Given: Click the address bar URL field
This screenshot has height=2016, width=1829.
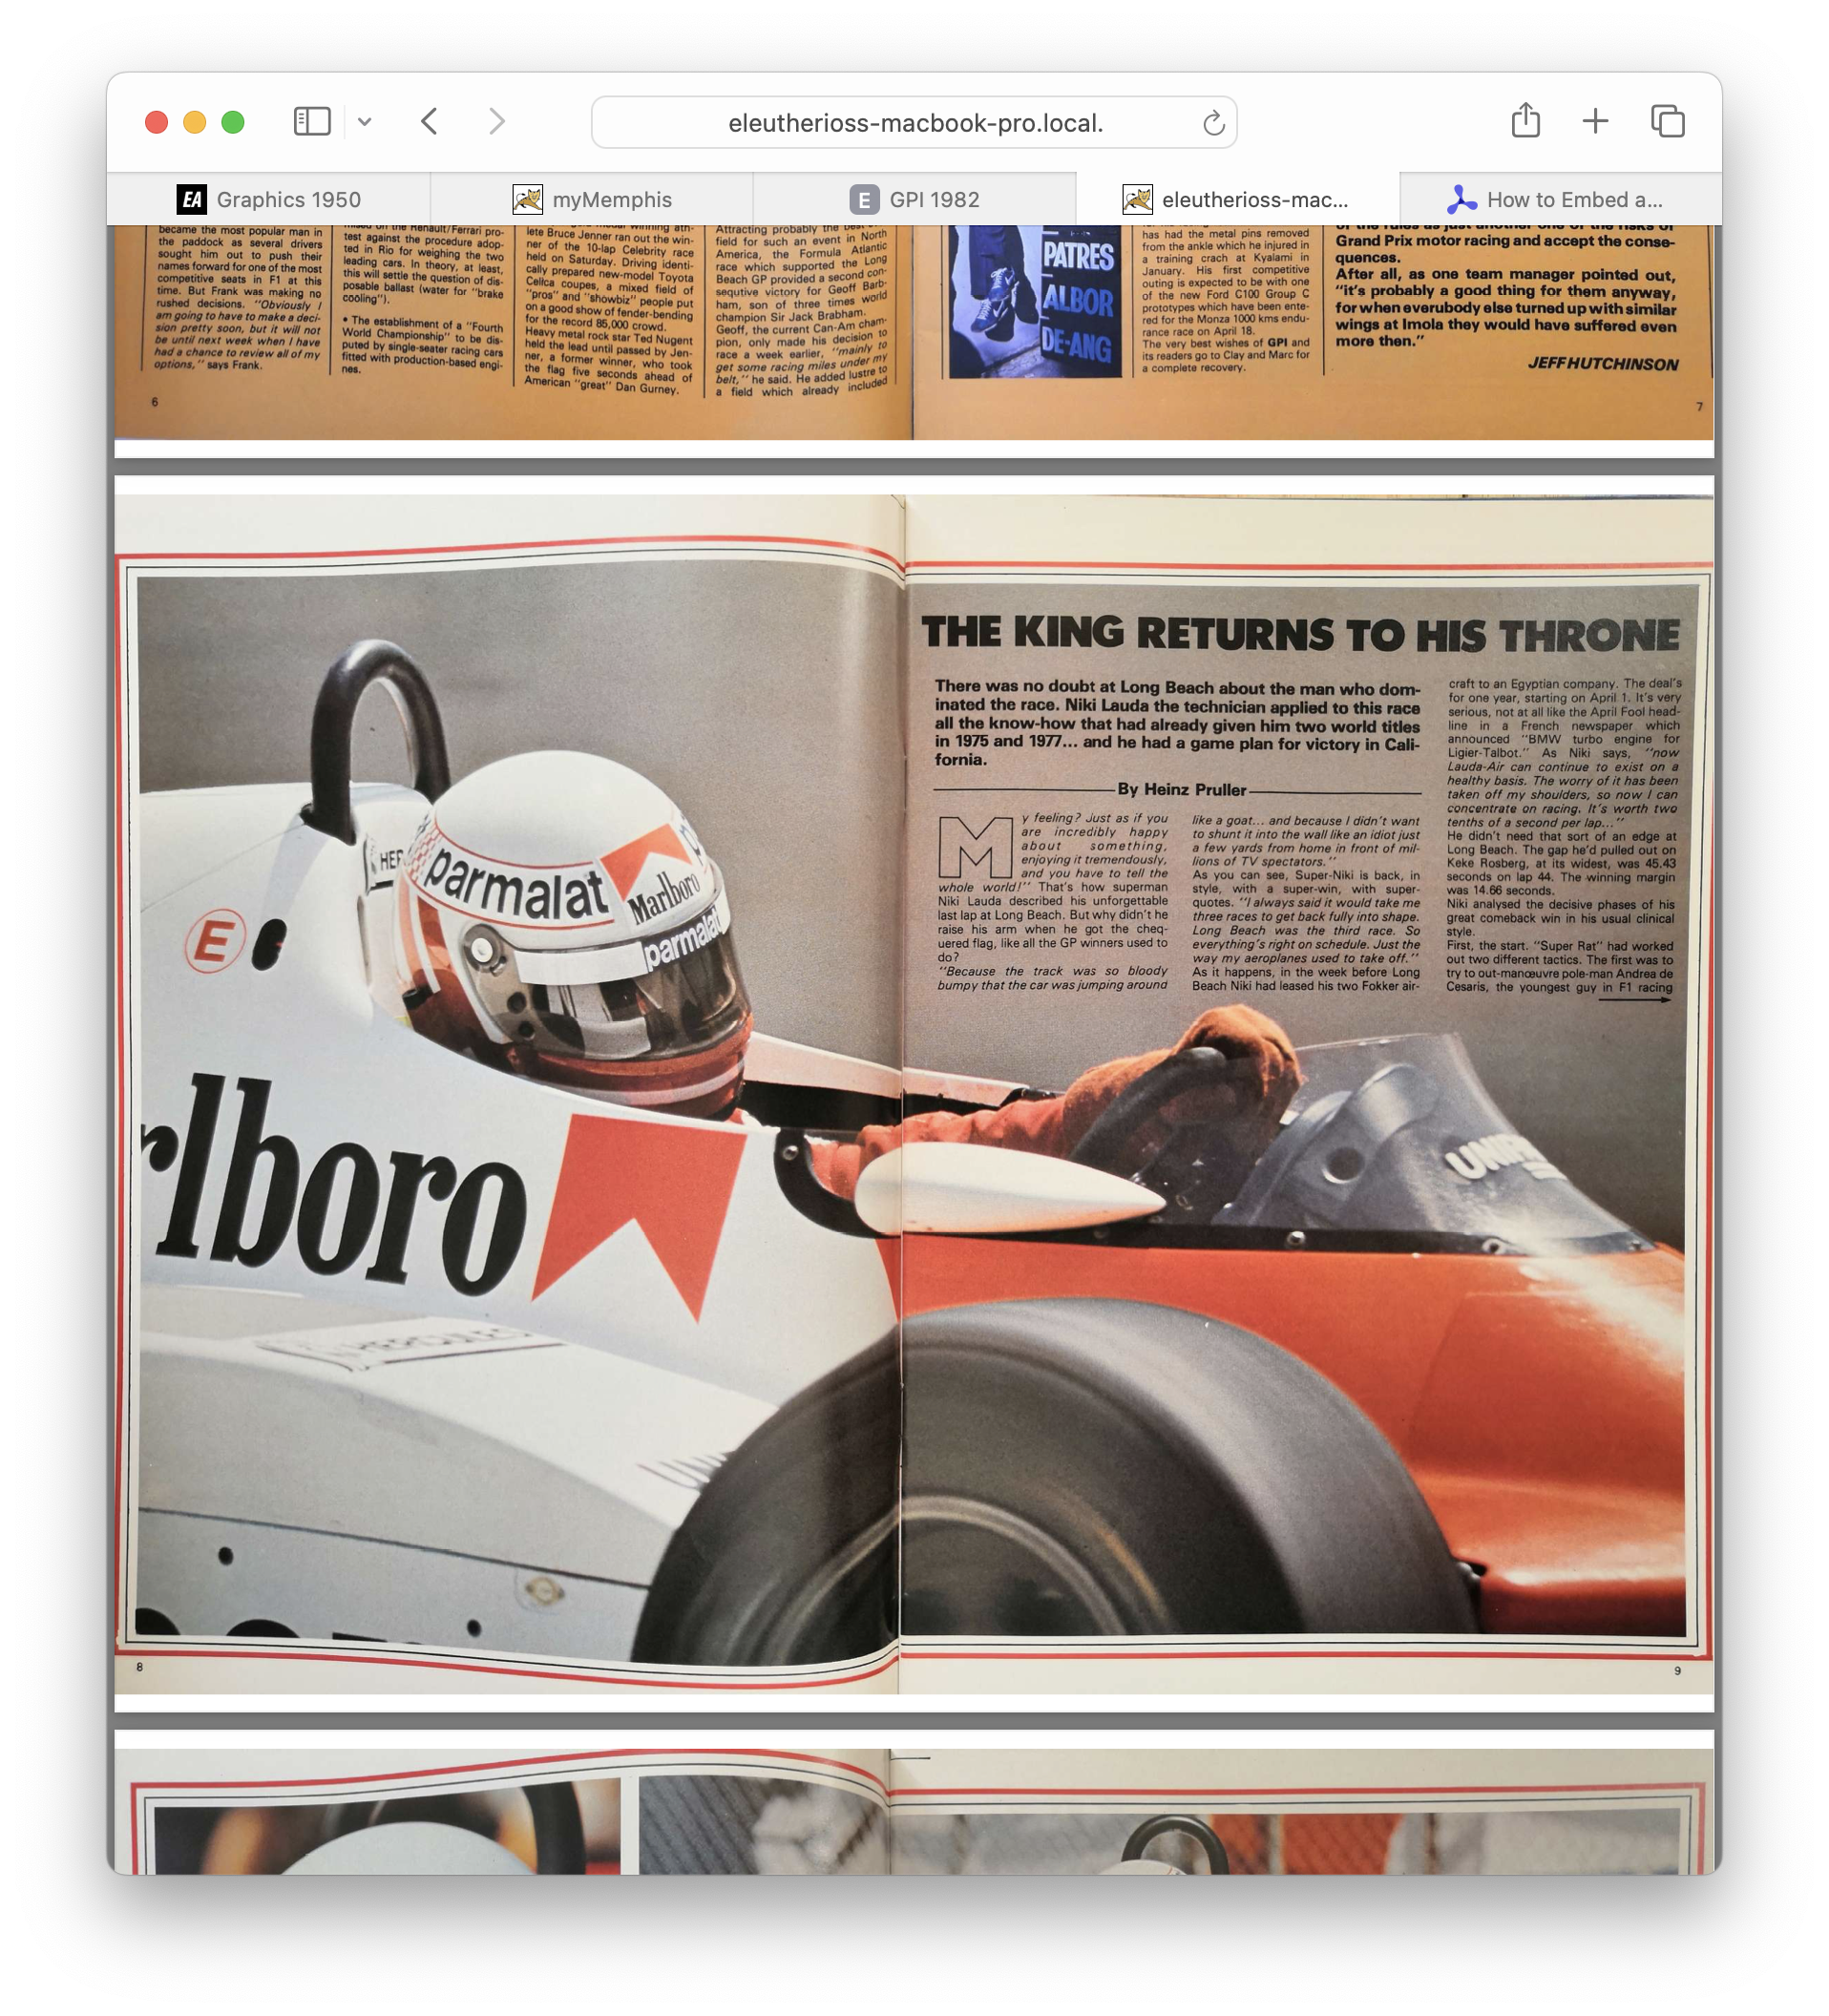Looking at the screenshot, I should pyautogui.click(x=914, y=123).
